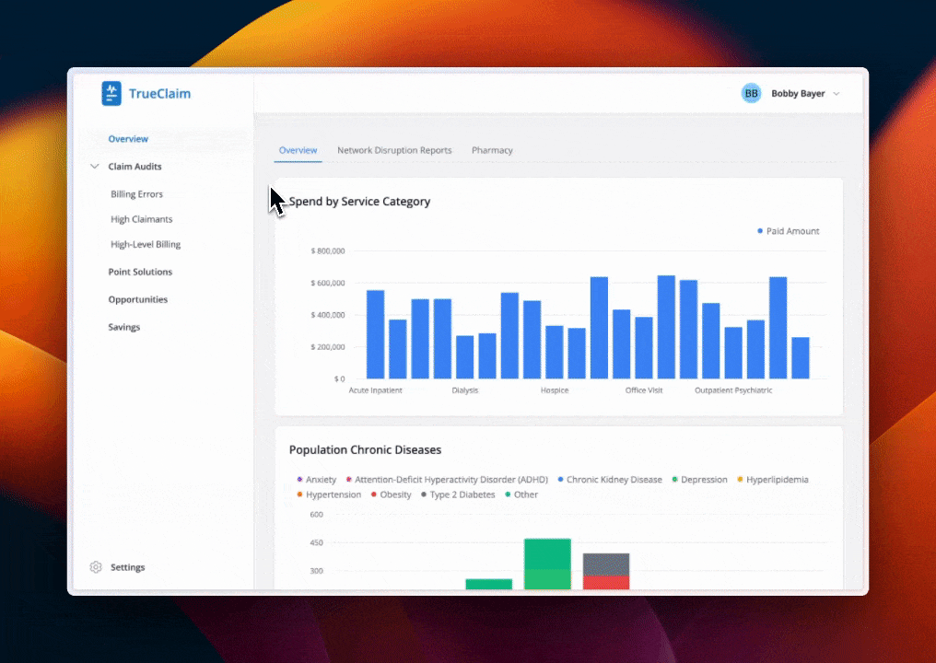Image resolution: width=936 pixels, height=663 pixels.
Task: Toggle Anxiety legend series
Action: tap(316, 479)
